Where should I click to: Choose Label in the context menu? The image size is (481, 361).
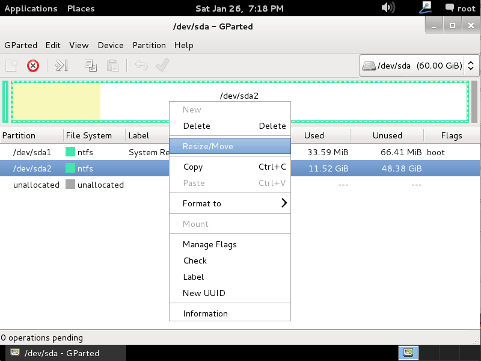230,277
